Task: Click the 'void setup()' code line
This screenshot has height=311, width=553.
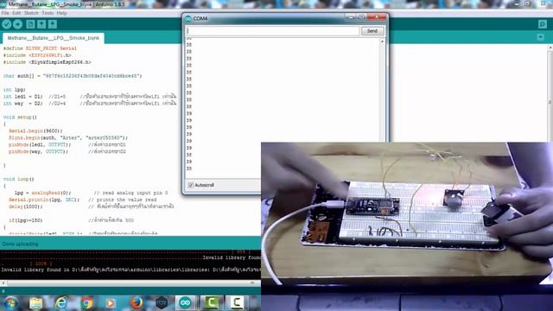Action: (x=20, y=117)
